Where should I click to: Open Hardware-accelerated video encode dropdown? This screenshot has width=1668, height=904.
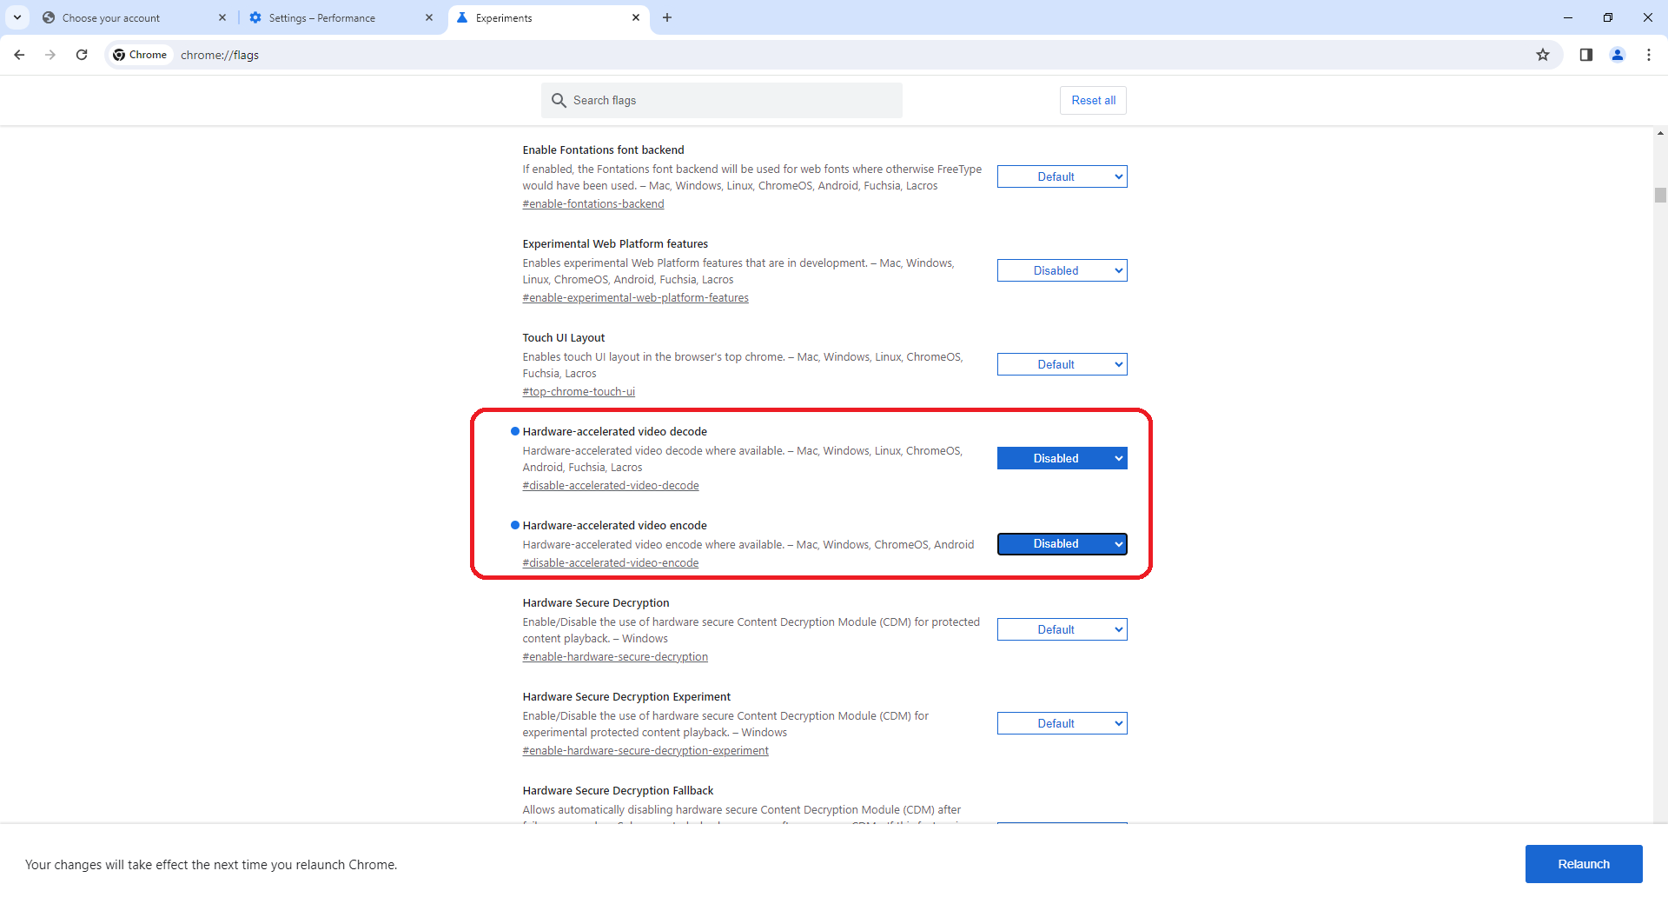[x=1062, y=544]
